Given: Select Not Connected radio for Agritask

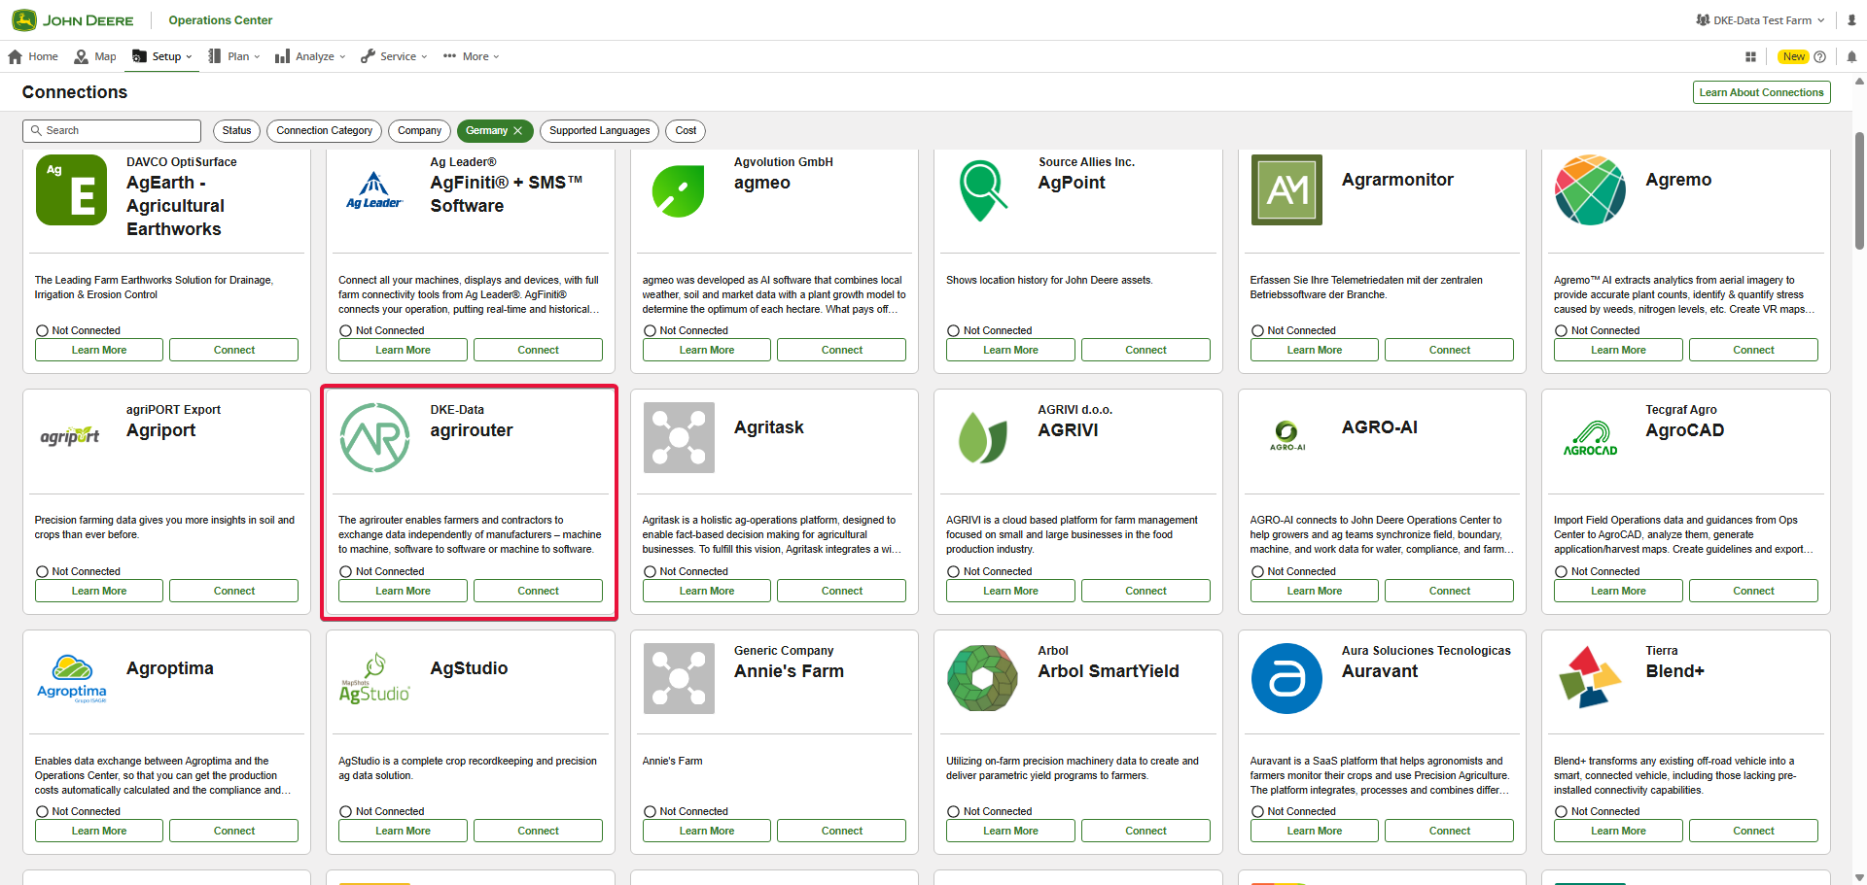Looking at the screenshot, I should click(650, 572).
